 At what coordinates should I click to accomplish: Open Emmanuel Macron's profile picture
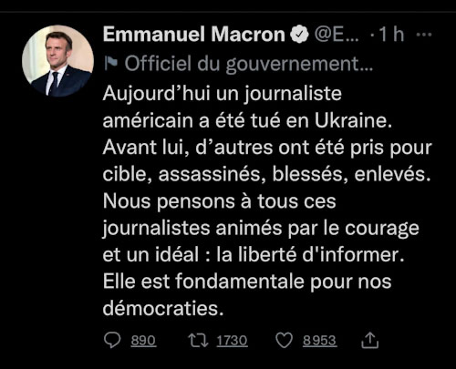pos(57,61)
